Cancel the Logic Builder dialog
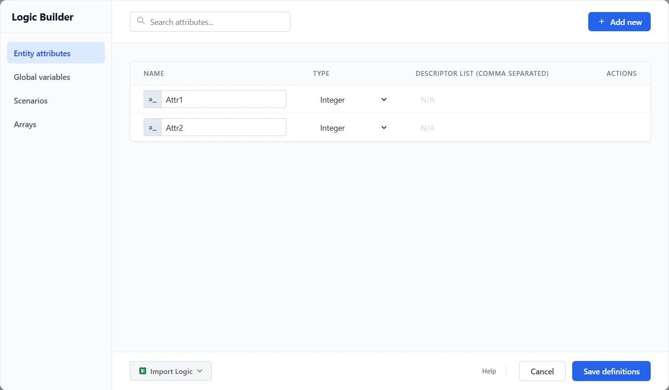Image resolution: width=669 pixels, height=390 pixels. coord(542,371)
